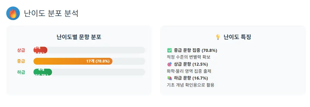Click the 상급 문항 (12.5%) text
Viewport: 310px width, 107px height.
click(x=191, y=64)
